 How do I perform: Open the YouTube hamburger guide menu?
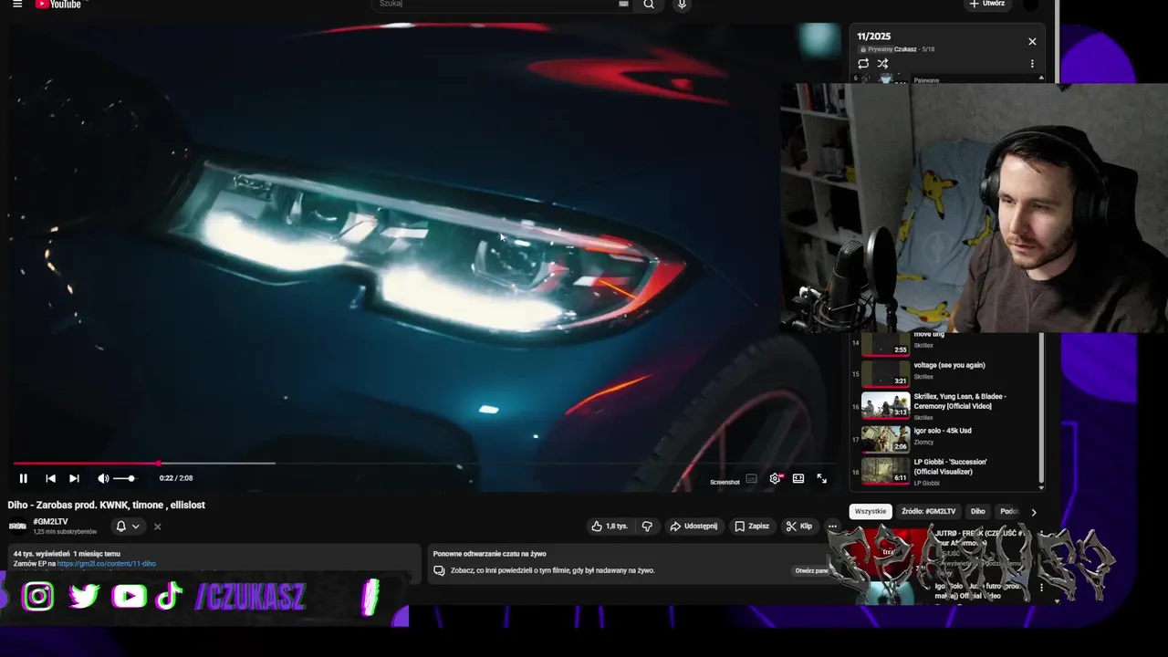[x=17, y=4]
